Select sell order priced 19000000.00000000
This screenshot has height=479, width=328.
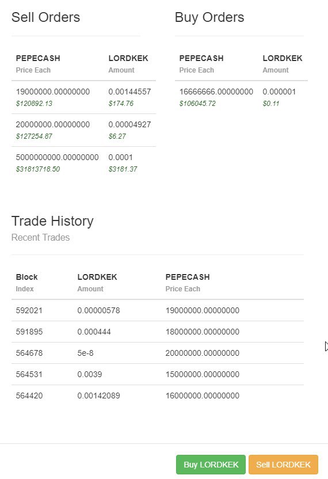[x=83, y=97]
